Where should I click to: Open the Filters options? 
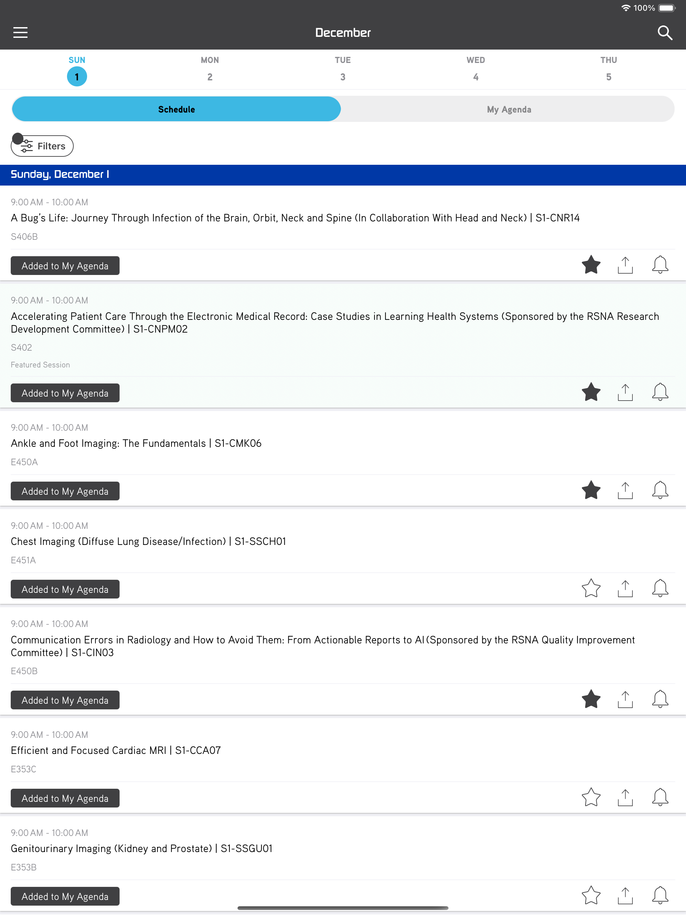[42, 146]
